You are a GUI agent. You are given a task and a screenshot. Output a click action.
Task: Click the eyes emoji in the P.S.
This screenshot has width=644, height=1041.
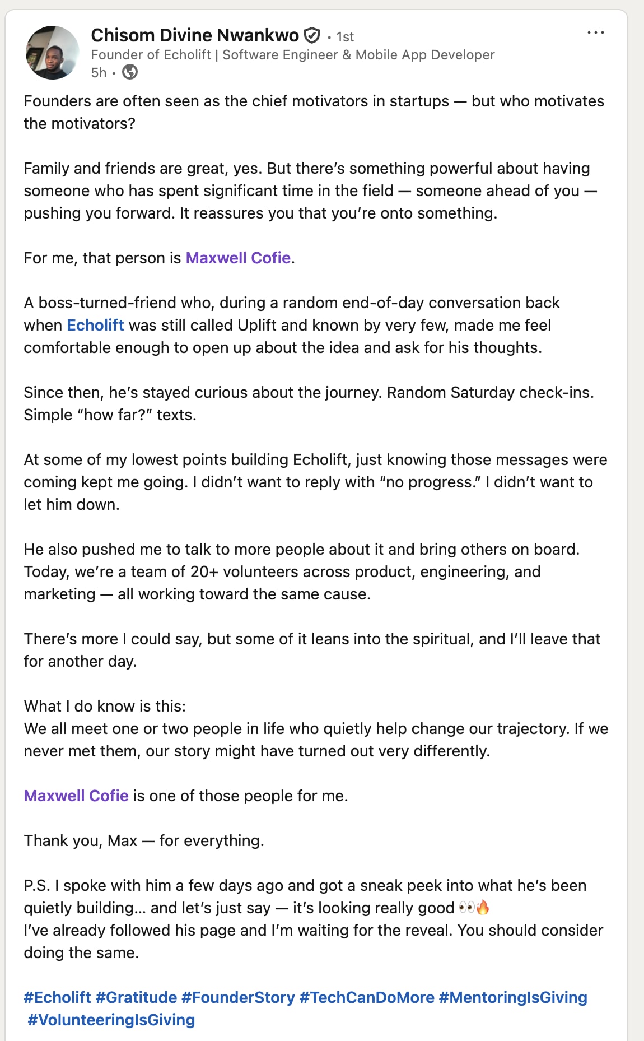(466, 907)
